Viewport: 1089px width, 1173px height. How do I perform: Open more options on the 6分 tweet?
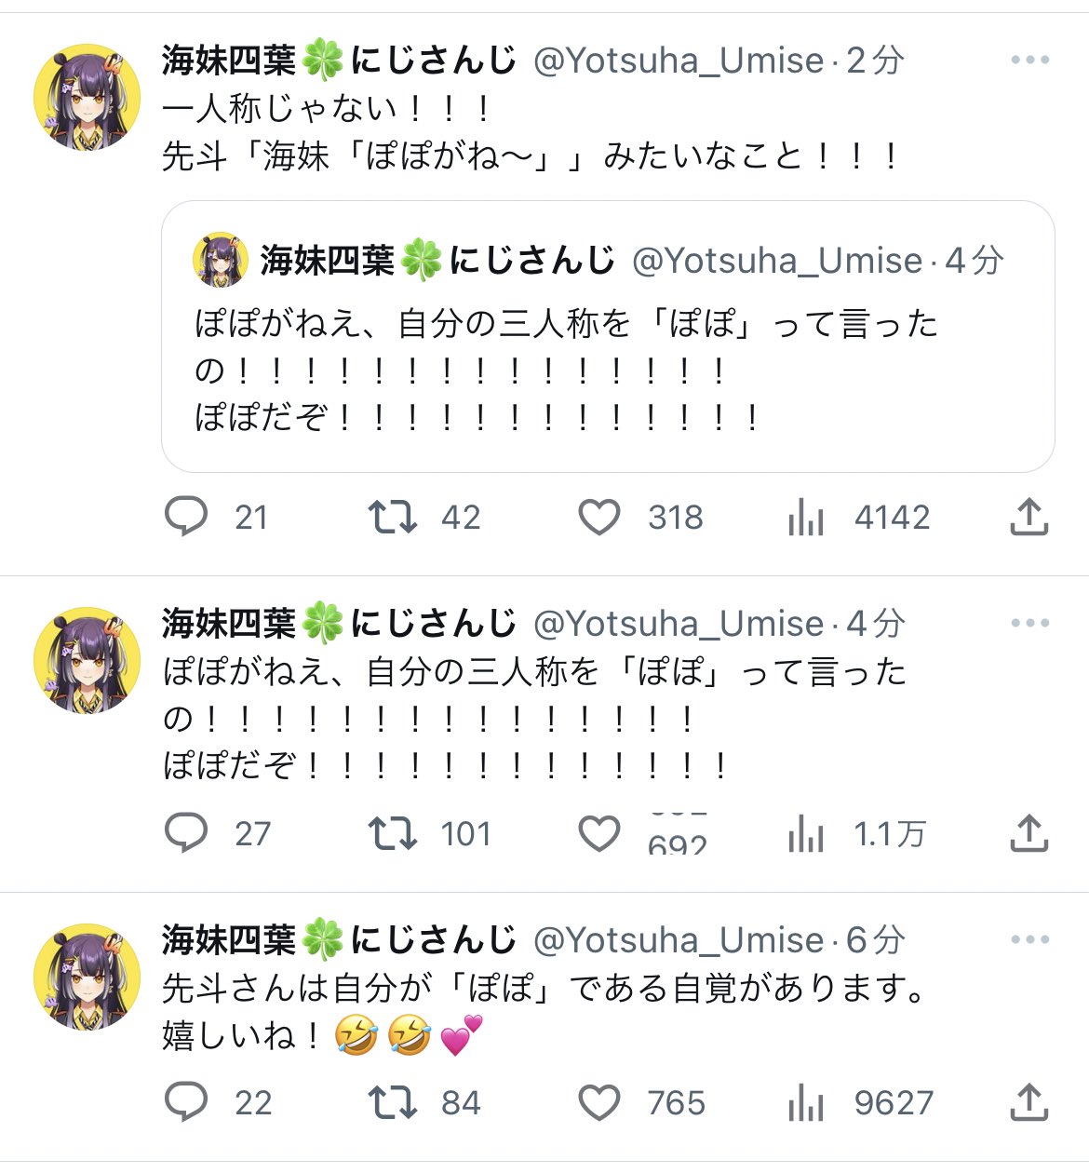point(1029,939)
